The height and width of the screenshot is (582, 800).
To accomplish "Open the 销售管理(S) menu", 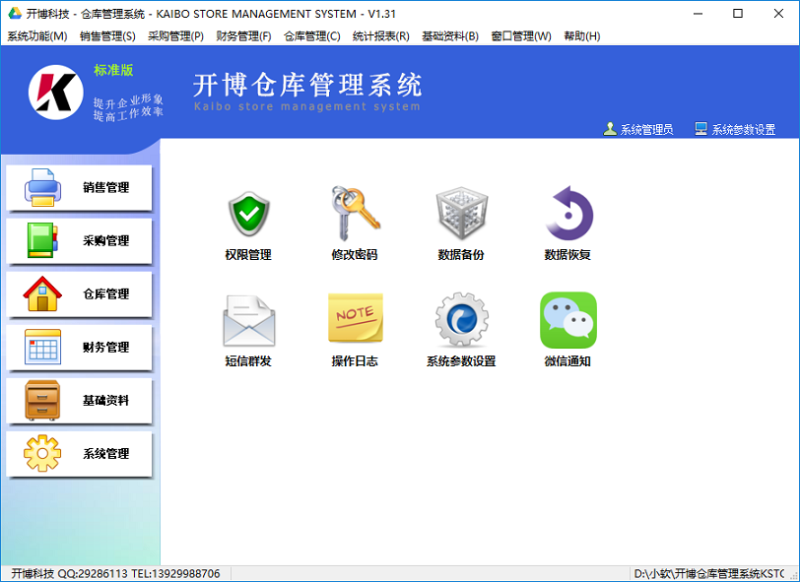I will coord(107,36).
